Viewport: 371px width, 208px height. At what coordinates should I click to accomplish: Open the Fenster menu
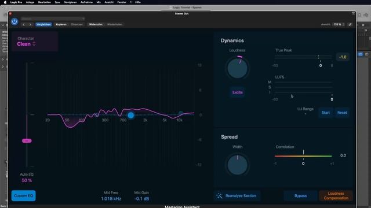tap(122, 2)
